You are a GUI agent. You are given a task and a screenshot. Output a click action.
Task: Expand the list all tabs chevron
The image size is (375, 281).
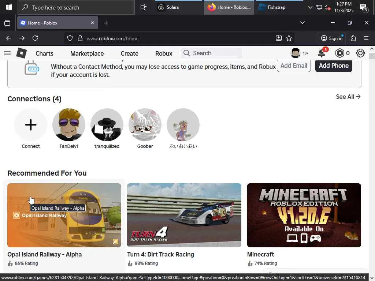(302, 23)
